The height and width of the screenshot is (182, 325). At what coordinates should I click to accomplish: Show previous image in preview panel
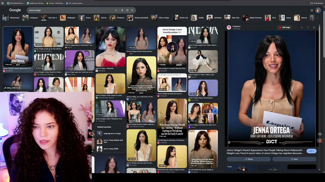pyautogui.click(x=296, y=27)
